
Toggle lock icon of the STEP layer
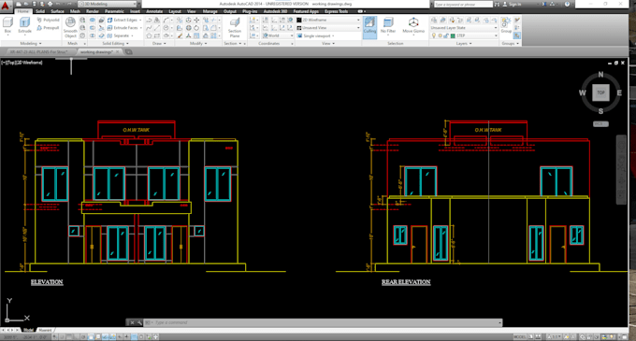[x=446, y=36]
